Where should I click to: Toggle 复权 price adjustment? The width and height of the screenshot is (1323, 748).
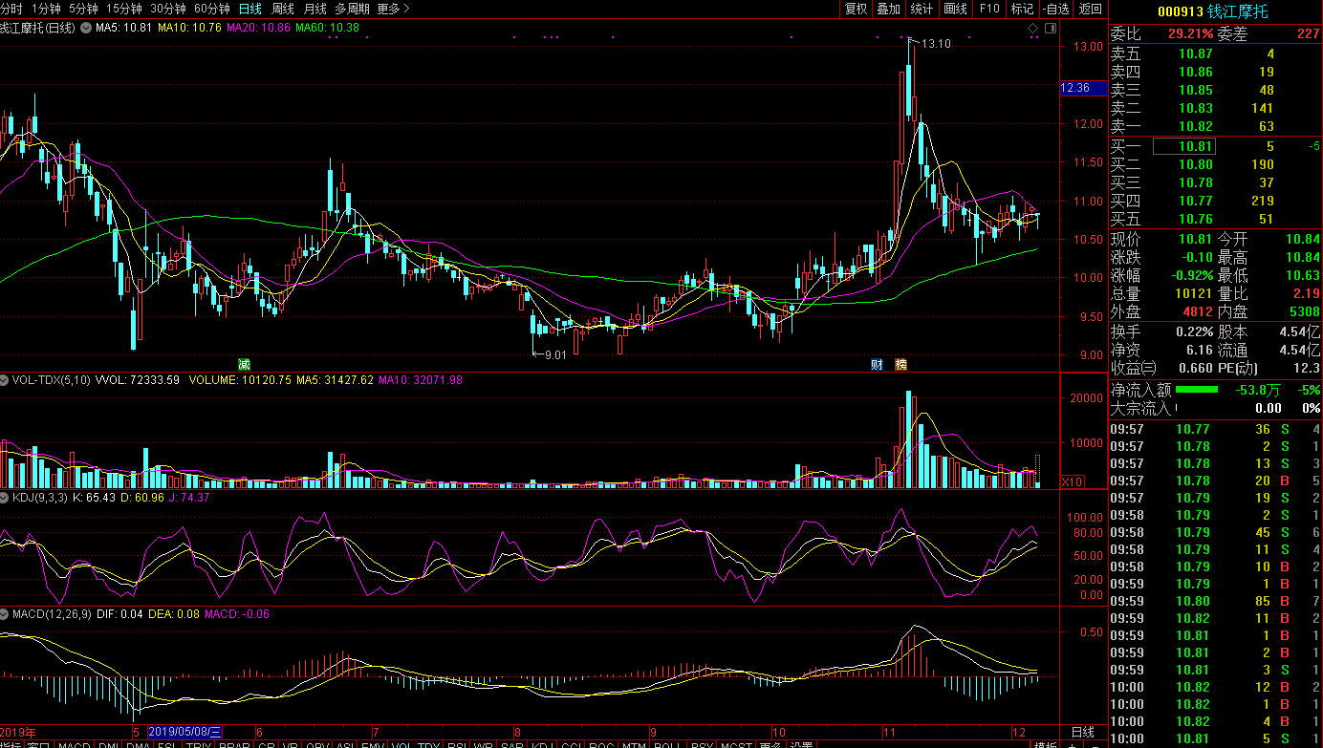856,9
